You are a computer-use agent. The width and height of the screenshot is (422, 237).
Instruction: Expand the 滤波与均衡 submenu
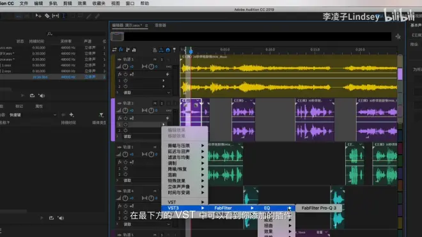(x=185, y=157)
